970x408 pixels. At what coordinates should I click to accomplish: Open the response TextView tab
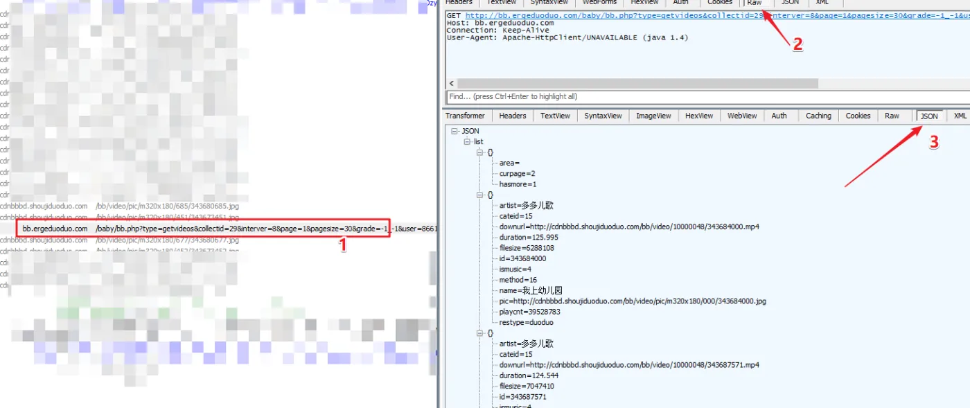click(555, 116)
